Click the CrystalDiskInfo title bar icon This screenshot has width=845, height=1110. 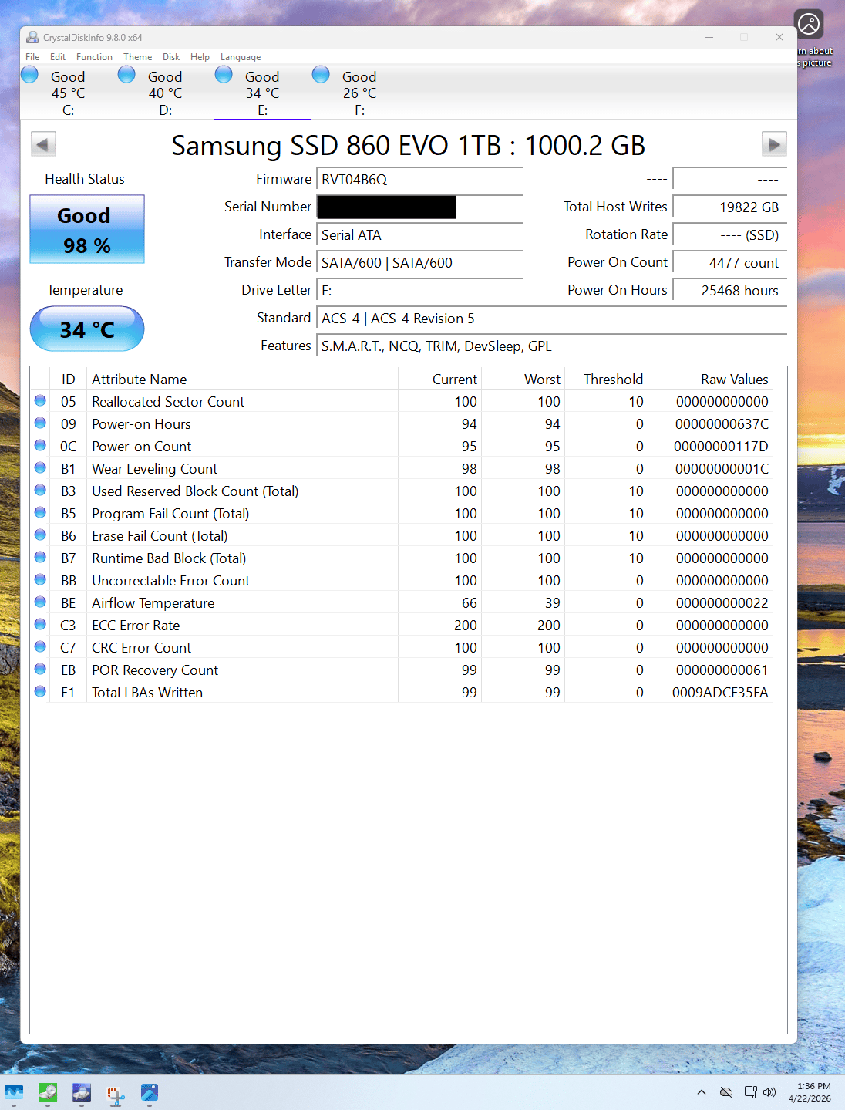click(32, 37)
